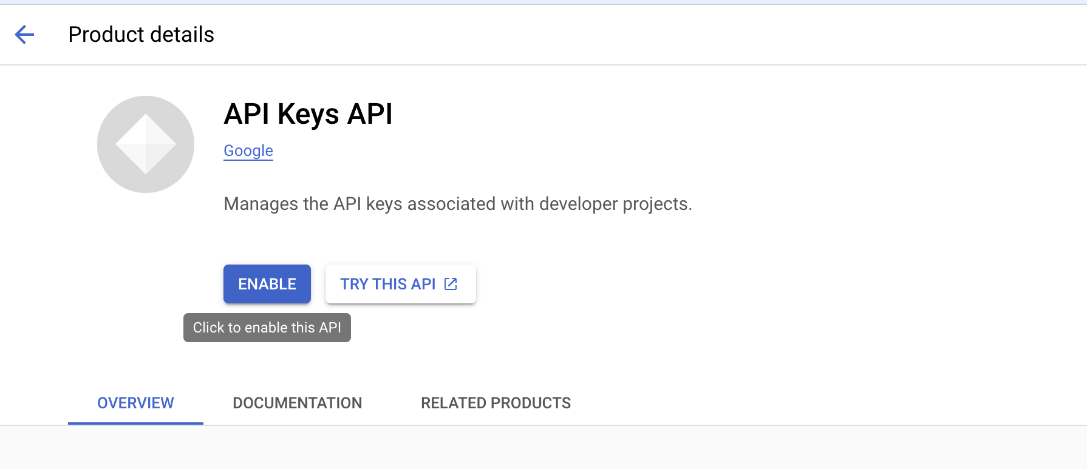This screenshot has height=469, width=1087.
Task: Open the Google publisher link
Action: pos(248,150)
